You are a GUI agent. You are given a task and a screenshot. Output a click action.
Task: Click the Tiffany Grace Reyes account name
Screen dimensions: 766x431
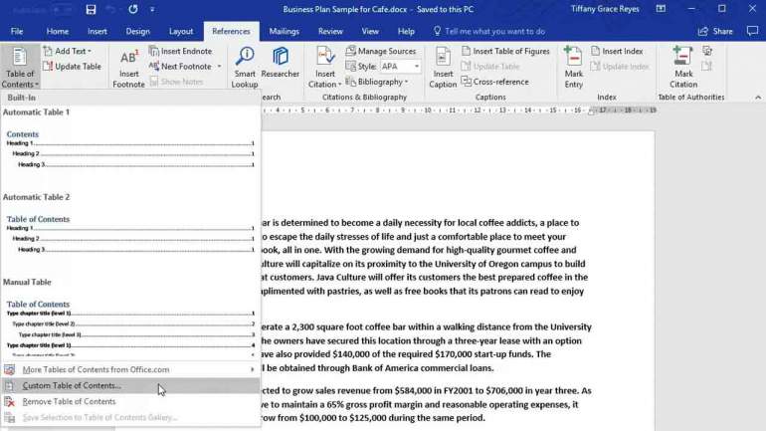click(x=605, y=9)
